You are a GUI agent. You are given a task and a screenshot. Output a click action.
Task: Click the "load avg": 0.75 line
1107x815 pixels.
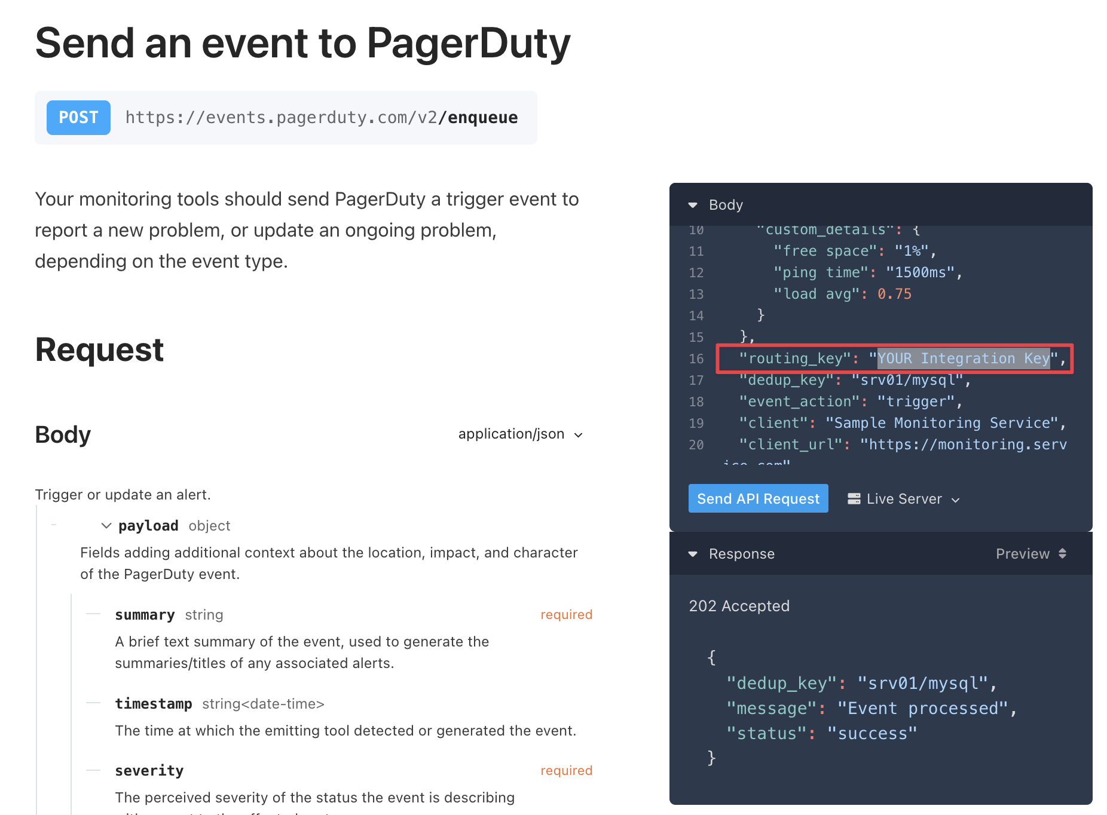842,294
